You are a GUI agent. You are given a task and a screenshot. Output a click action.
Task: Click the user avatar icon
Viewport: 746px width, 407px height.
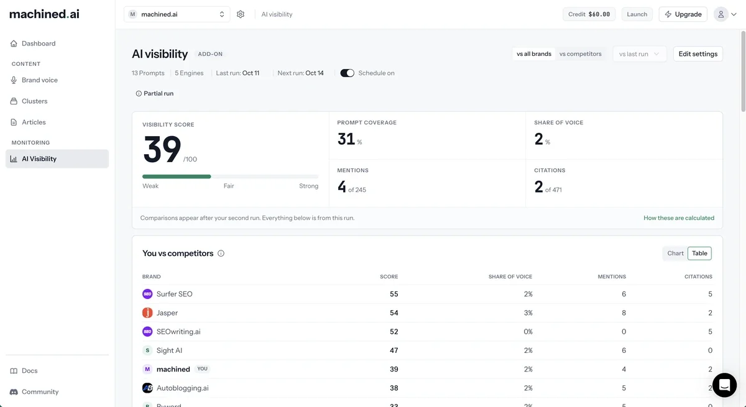pos(721,14)
